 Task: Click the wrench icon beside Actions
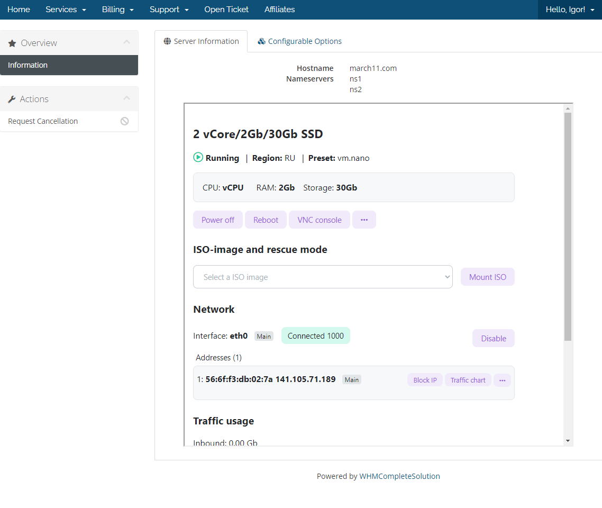pos(12,99)
